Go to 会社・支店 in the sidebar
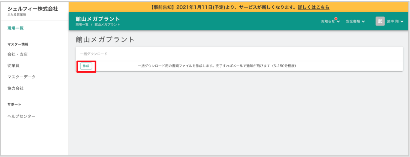 [18, 54]
